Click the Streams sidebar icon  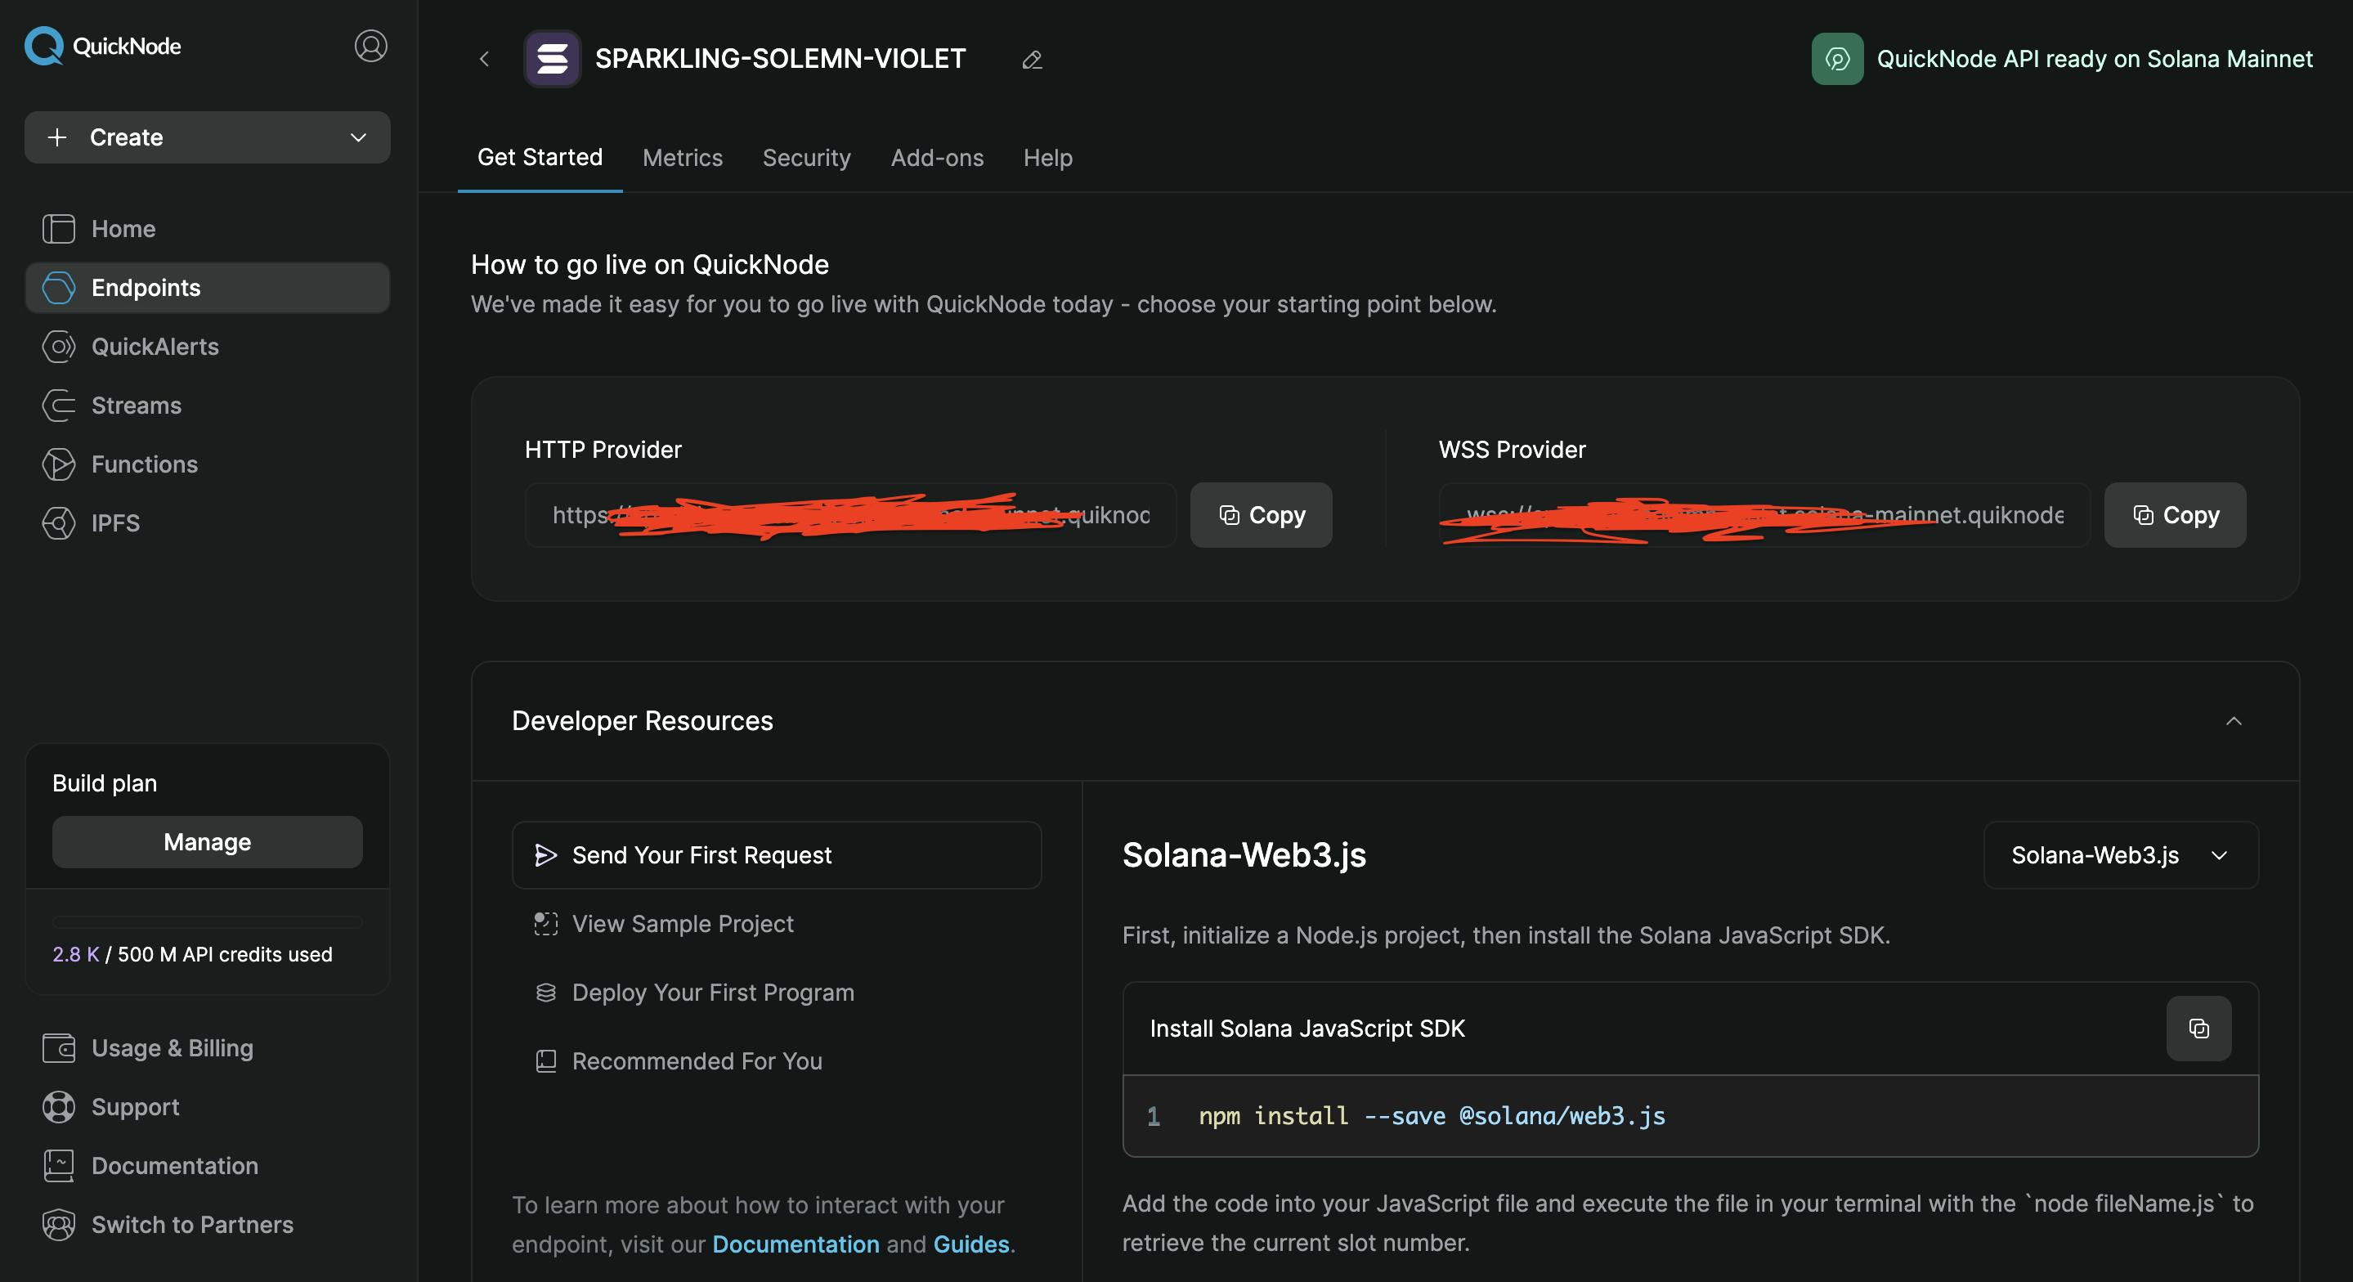click(x=59, y=406)
